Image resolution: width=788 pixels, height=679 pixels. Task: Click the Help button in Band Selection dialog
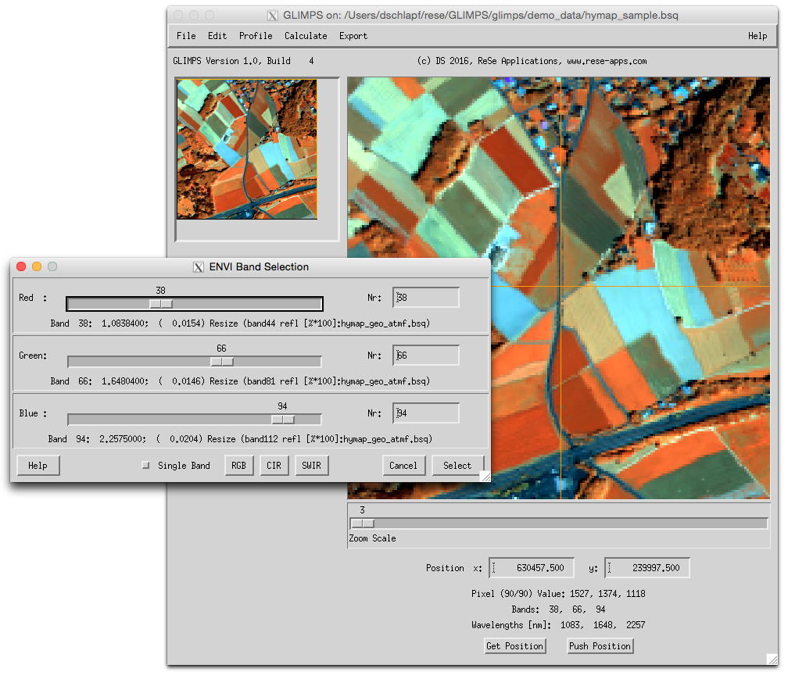pos(38,466)
